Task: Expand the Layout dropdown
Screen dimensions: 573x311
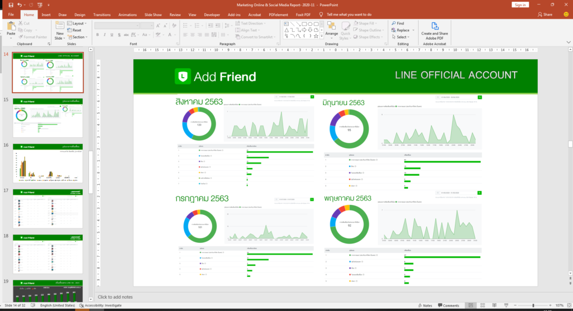Action: (77, 23)
